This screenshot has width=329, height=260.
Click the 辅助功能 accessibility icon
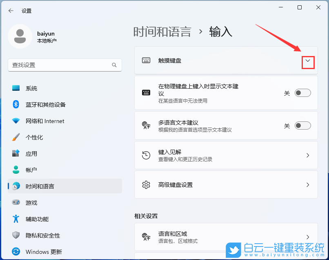(x=16, y=219)
